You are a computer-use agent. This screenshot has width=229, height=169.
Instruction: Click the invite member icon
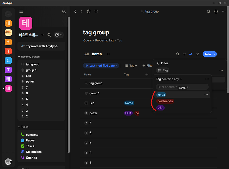pyautogui.click(x=64, y=11)
